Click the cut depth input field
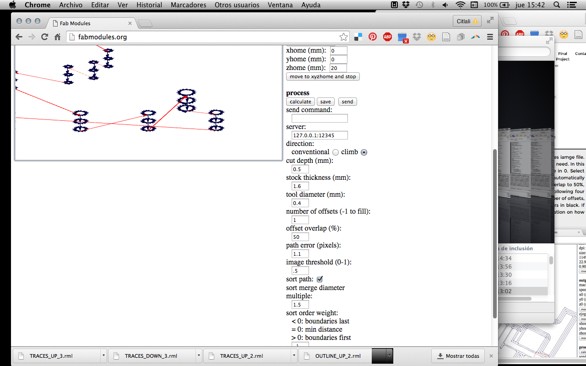Screen dimensions: 586x366 click(300, 169)
